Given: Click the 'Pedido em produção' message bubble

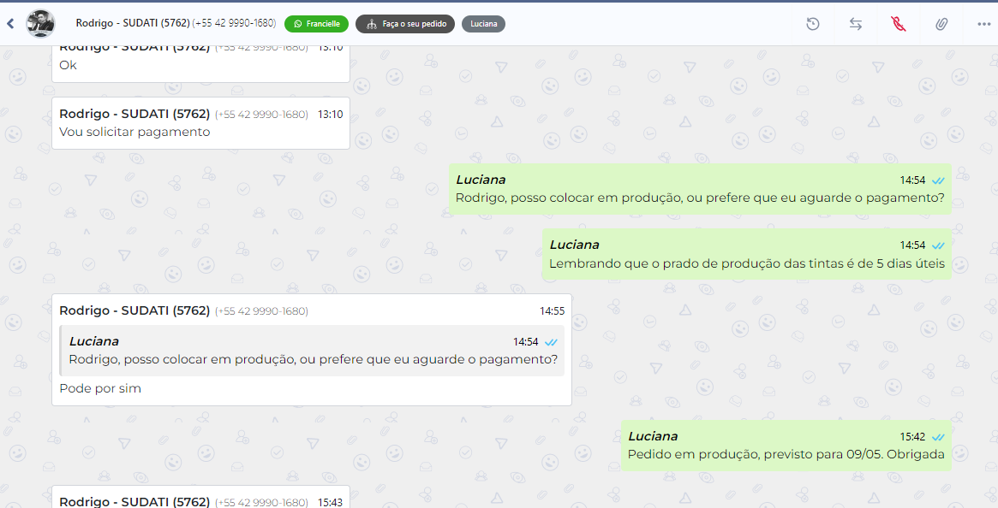Looking at the screenshot, I should coord(786,454).
